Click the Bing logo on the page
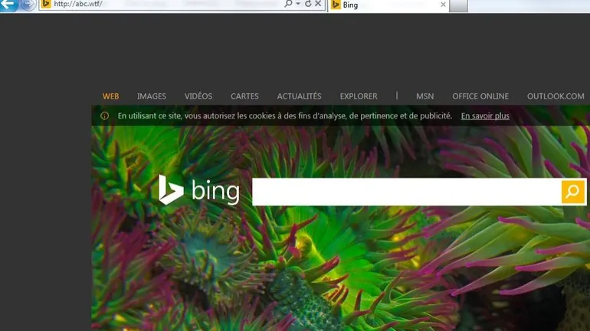590x331 pixels. (199, 190)
